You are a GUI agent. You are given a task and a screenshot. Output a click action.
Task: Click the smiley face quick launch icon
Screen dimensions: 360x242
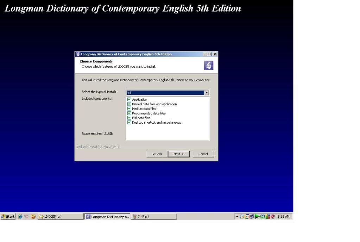(x=33, y=217)
